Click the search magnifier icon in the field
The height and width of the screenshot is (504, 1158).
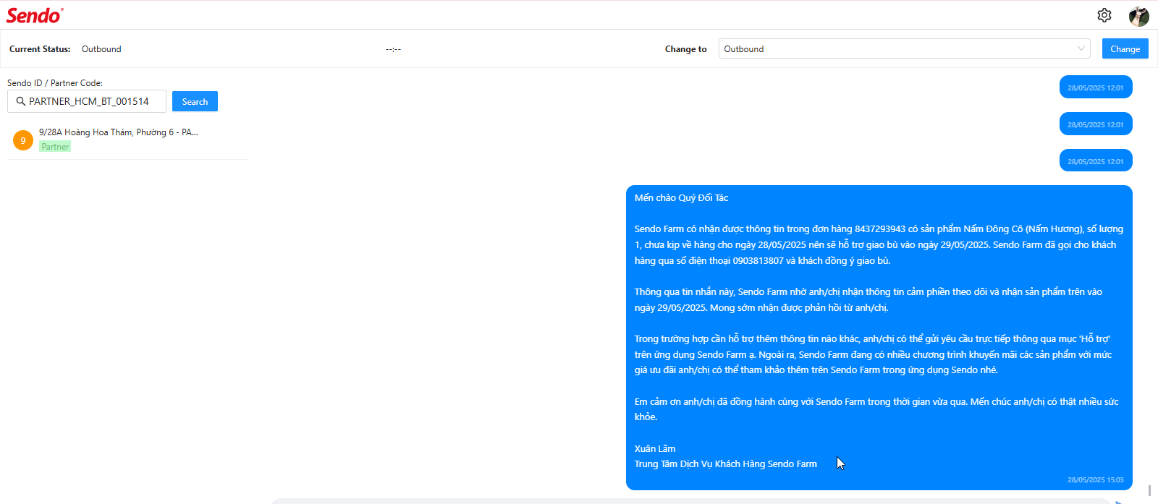[x=21, y=101]
